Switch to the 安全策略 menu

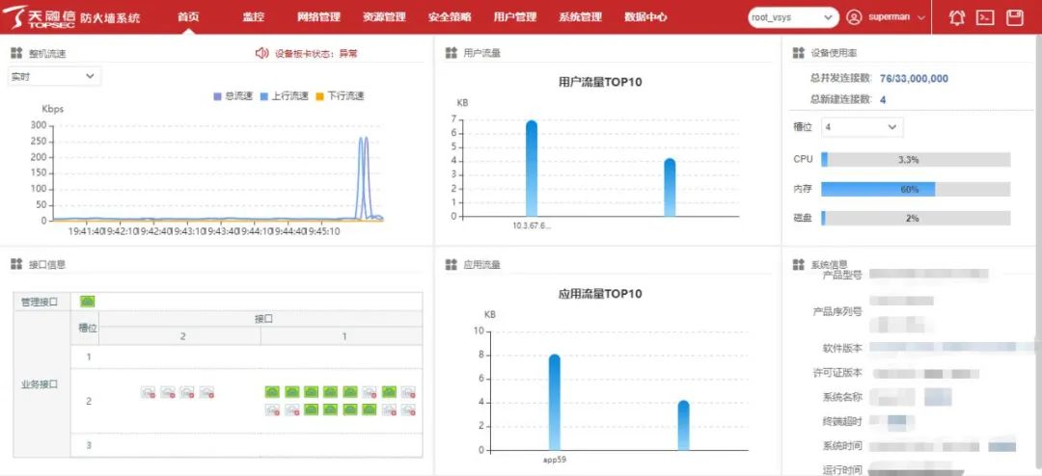[x=450, y=17]
